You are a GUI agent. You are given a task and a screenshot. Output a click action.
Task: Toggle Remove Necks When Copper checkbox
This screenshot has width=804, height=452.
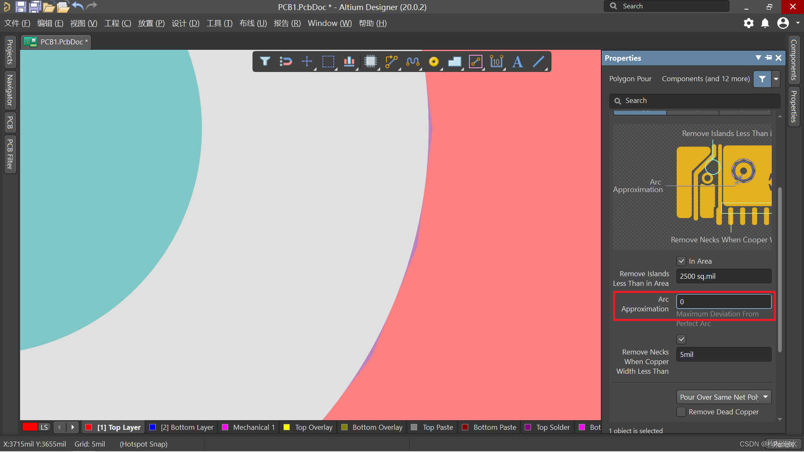click(680, 339)
